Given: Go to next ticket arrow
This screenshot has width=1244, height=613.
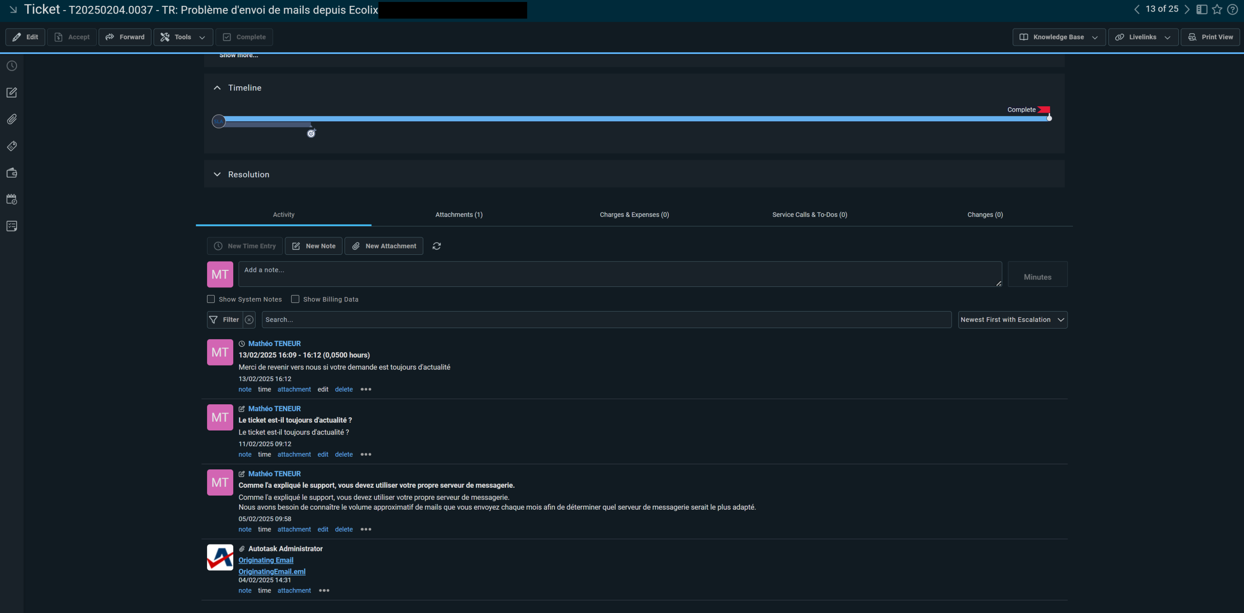Looking at the screenshot, I should click(x=1187, y=9).
